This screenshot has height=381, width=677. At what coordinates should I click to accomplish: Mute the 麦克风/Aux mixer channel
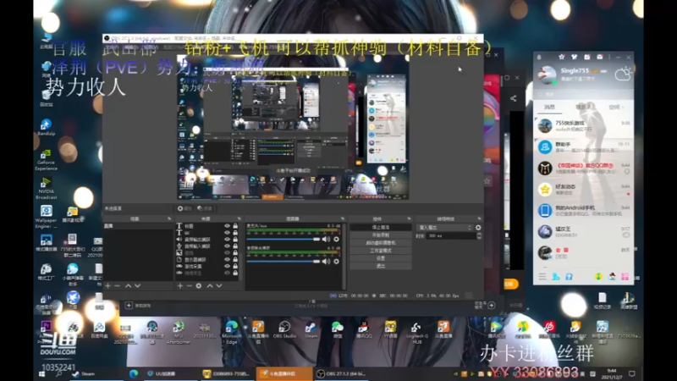point(326,240)
